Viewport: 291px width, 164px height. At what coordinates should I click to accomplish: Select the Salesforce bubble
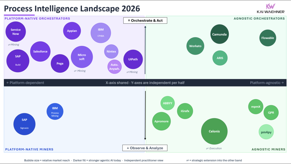[x=40, y=51]
